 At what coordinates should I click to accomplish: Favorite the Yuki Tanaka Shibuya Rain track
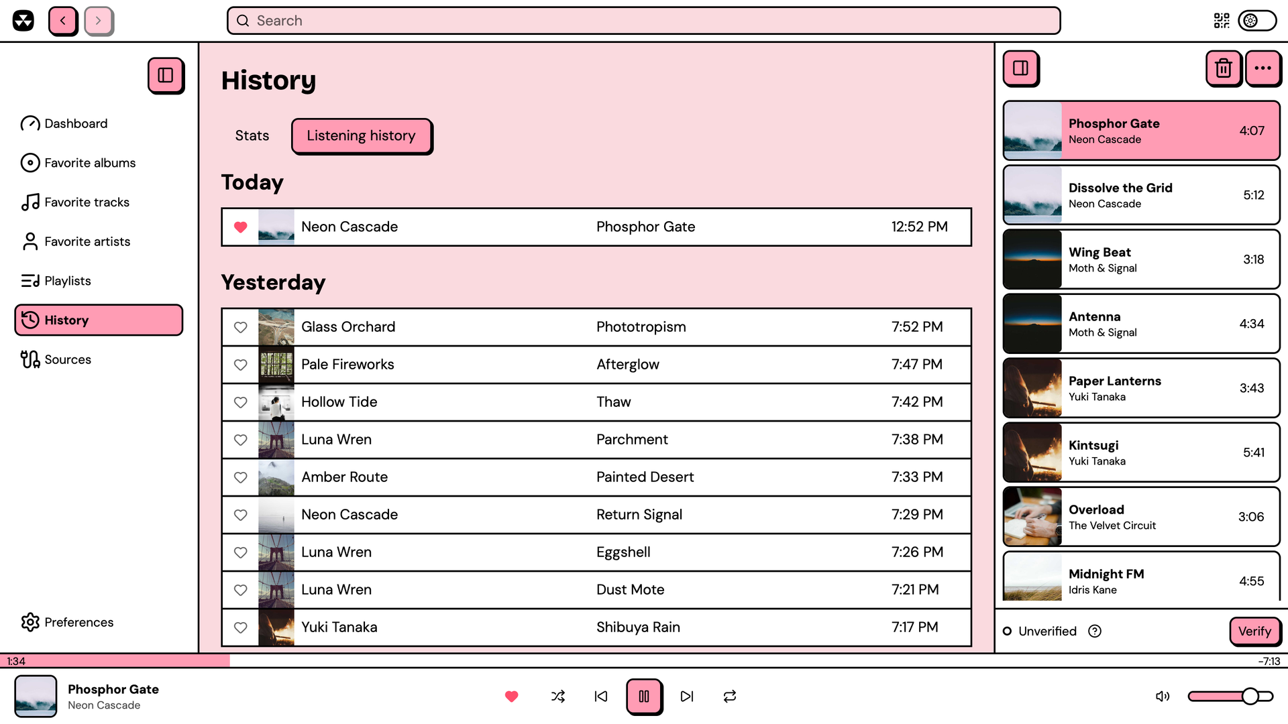(x=240, y=627)
